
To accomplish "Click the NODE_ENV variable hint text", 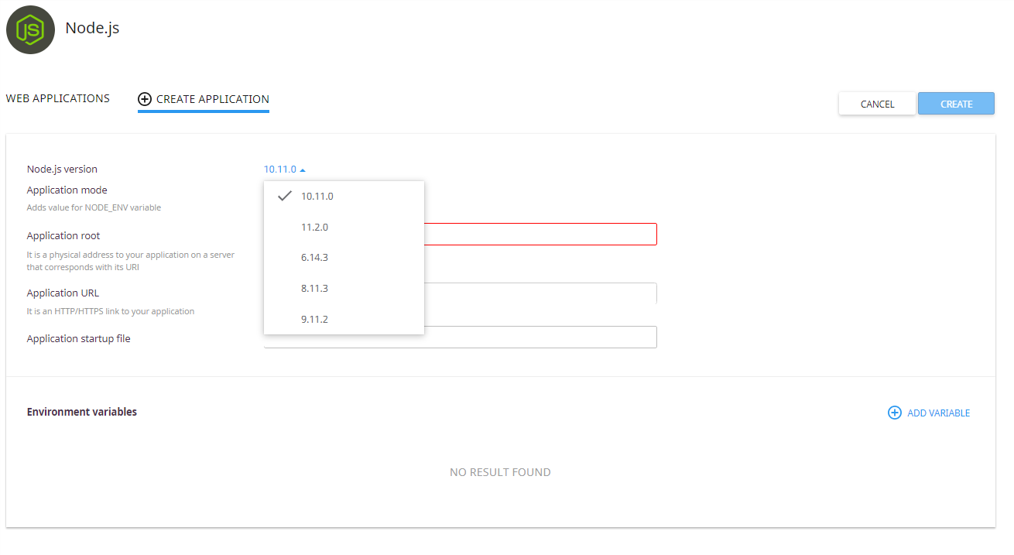I will pyautogui.click(x=94, y=207).
